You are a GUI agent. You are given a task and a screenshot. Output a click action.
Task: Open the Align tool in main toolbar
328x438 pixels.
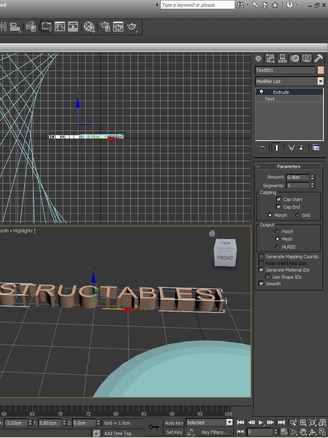point(15,27)
